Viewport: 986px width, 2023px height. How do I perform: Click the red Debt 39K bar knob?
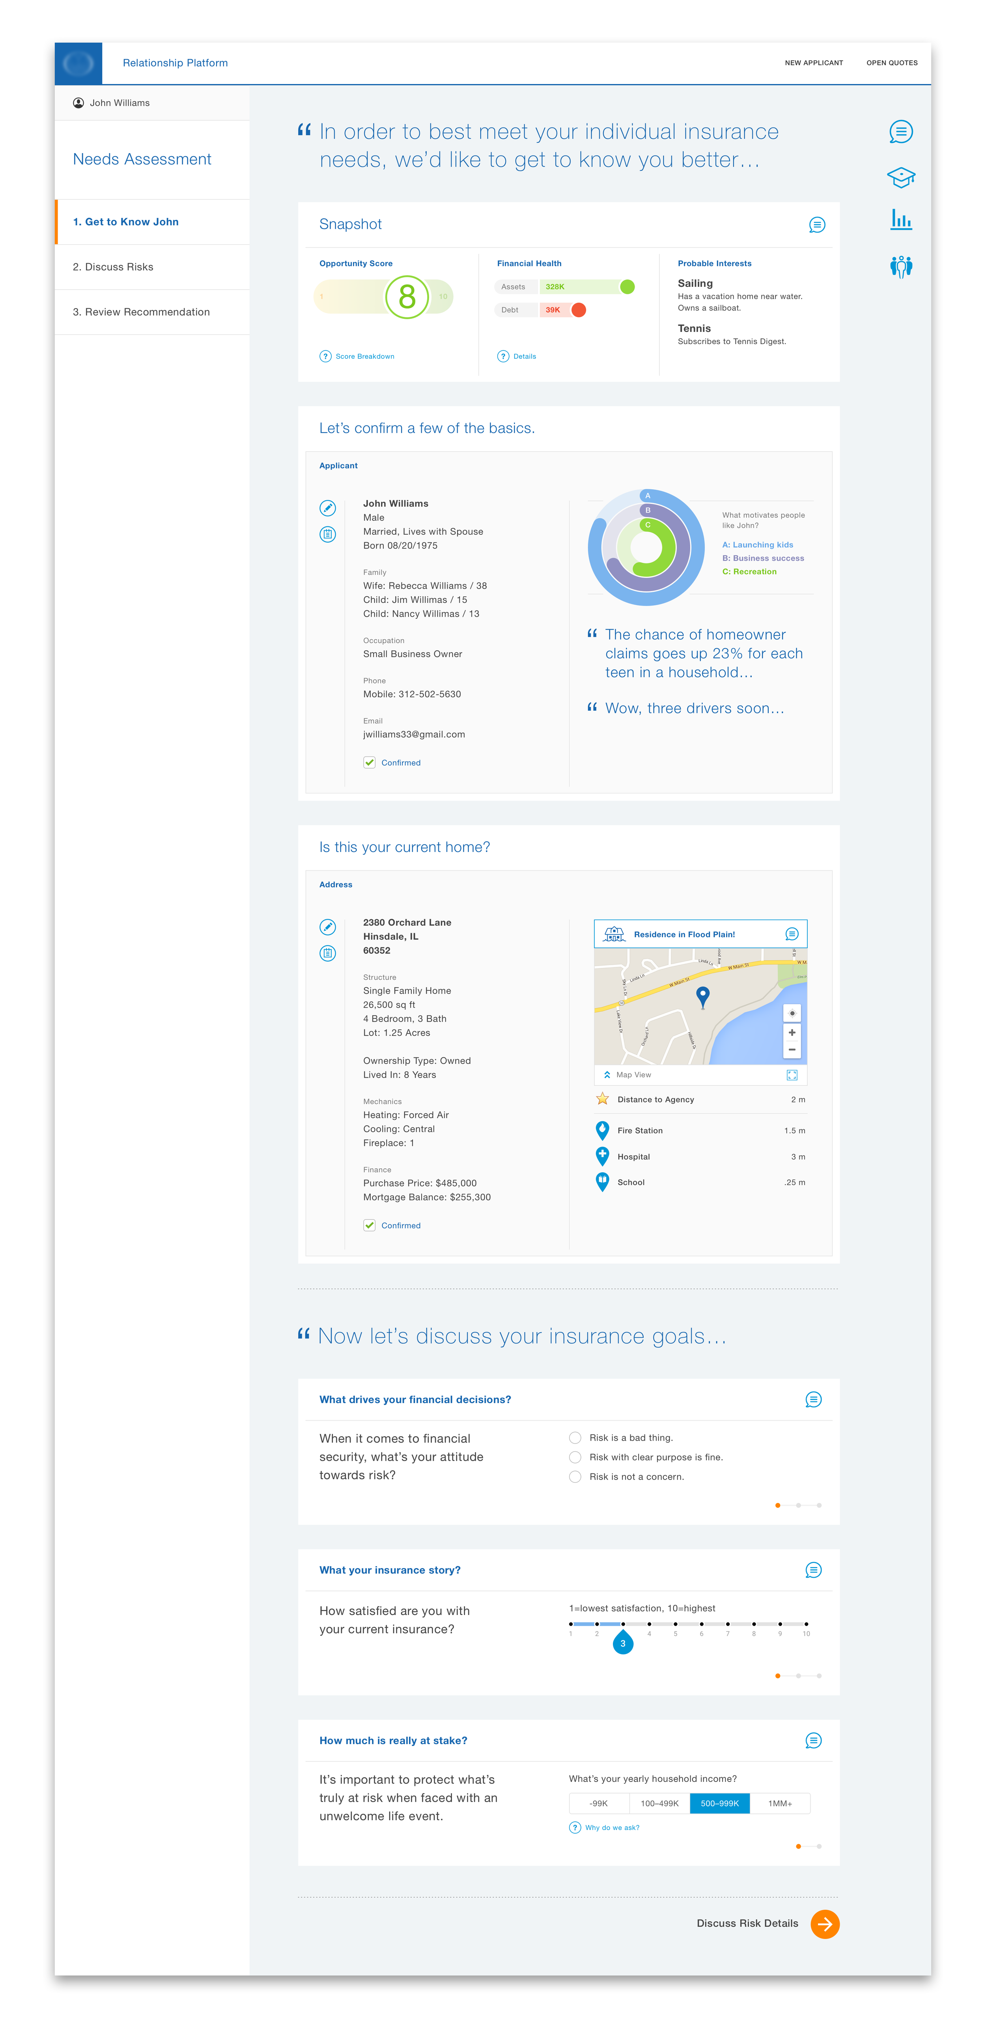pos(579,310)
